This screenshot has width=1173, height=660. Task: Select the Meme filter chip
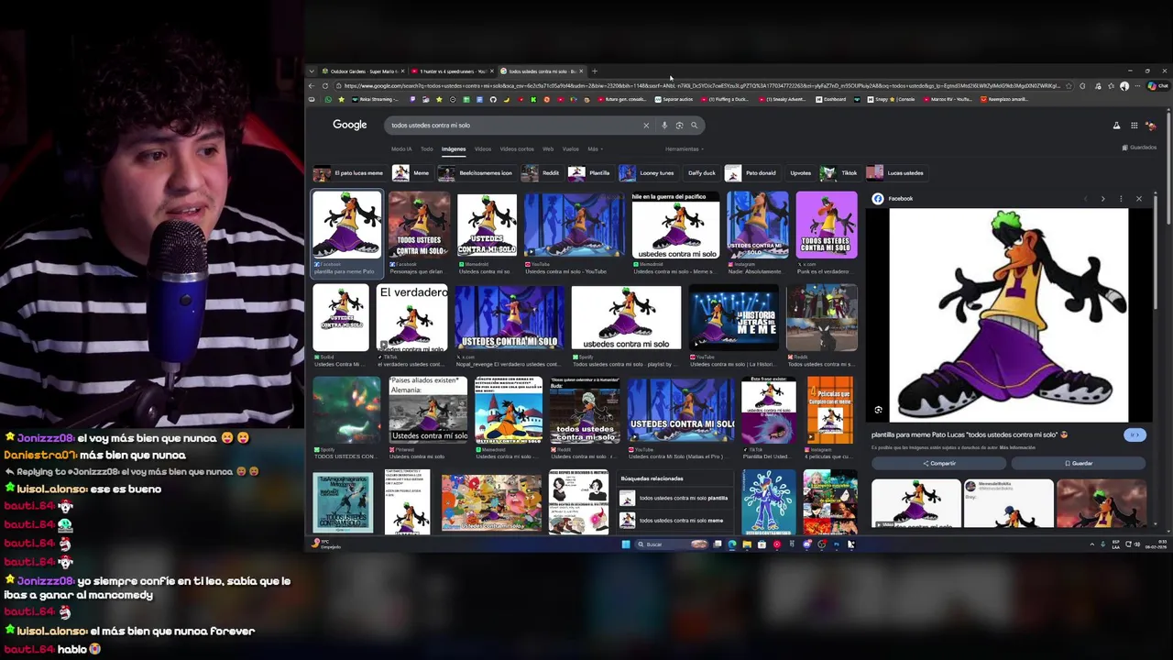coord(411,173)
